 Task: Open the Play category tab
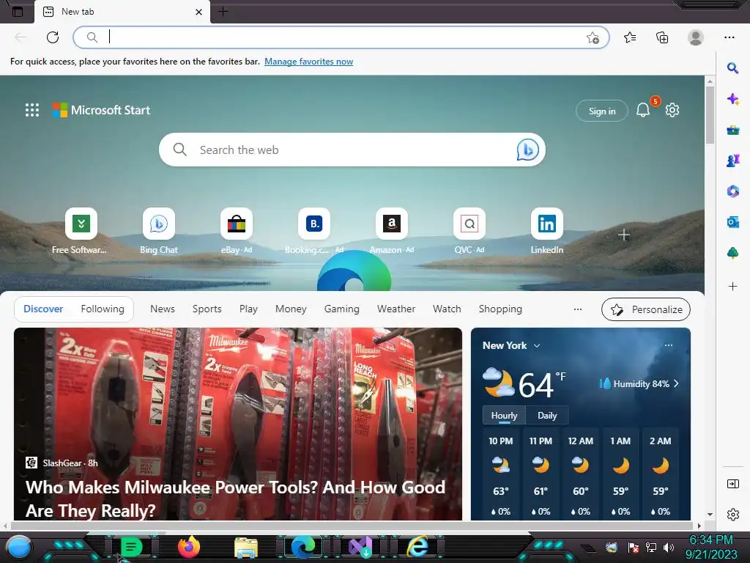pos(248,309)
